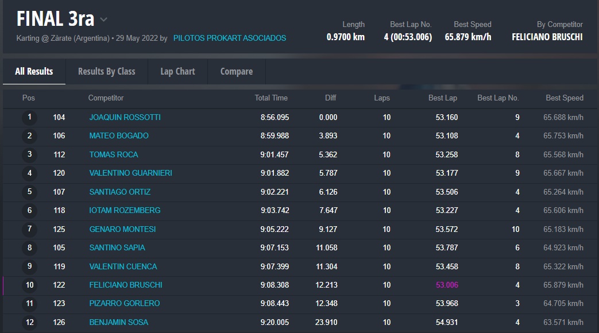Open competitor JOAQUIN ROSSOTTI's details
599x333 pixels.
(x=125, y=117)
